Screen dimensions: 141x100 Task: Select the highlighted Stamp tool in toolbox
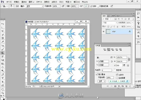pos(3,53)
